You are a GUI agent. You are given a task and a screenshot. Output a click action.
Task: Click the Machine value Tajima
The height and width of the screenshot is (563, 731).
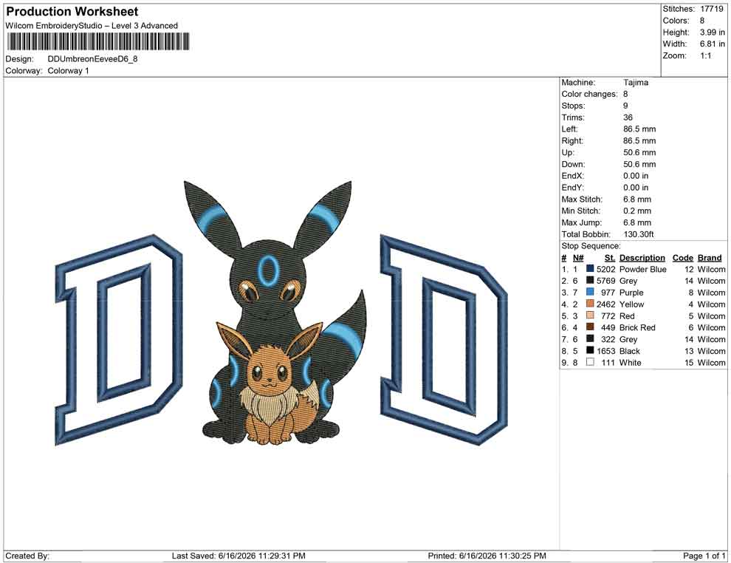click(x=636, y=82)
